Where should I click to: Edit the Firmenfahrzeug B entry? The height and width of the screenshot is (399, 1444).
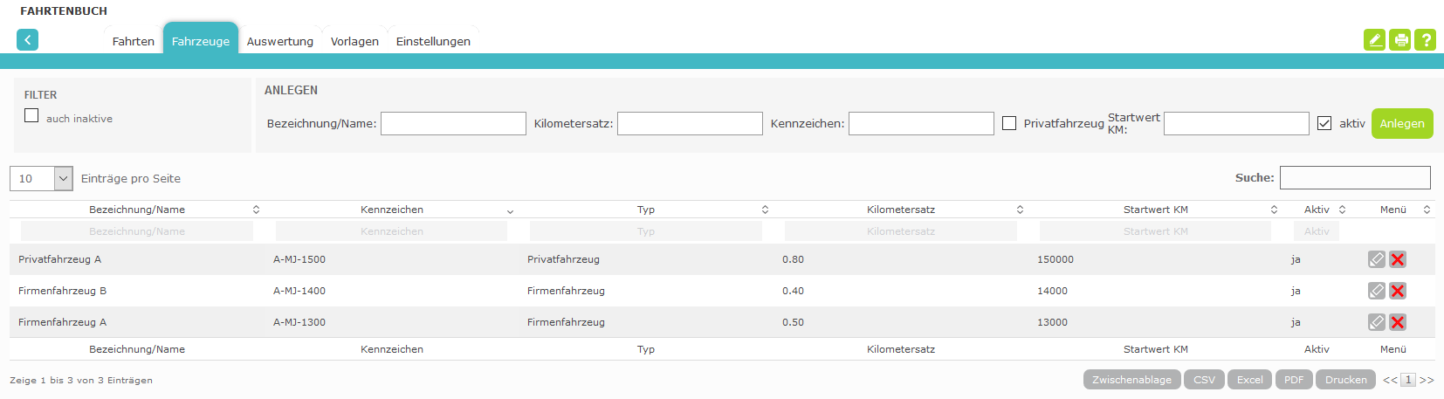click(1376, 291)
